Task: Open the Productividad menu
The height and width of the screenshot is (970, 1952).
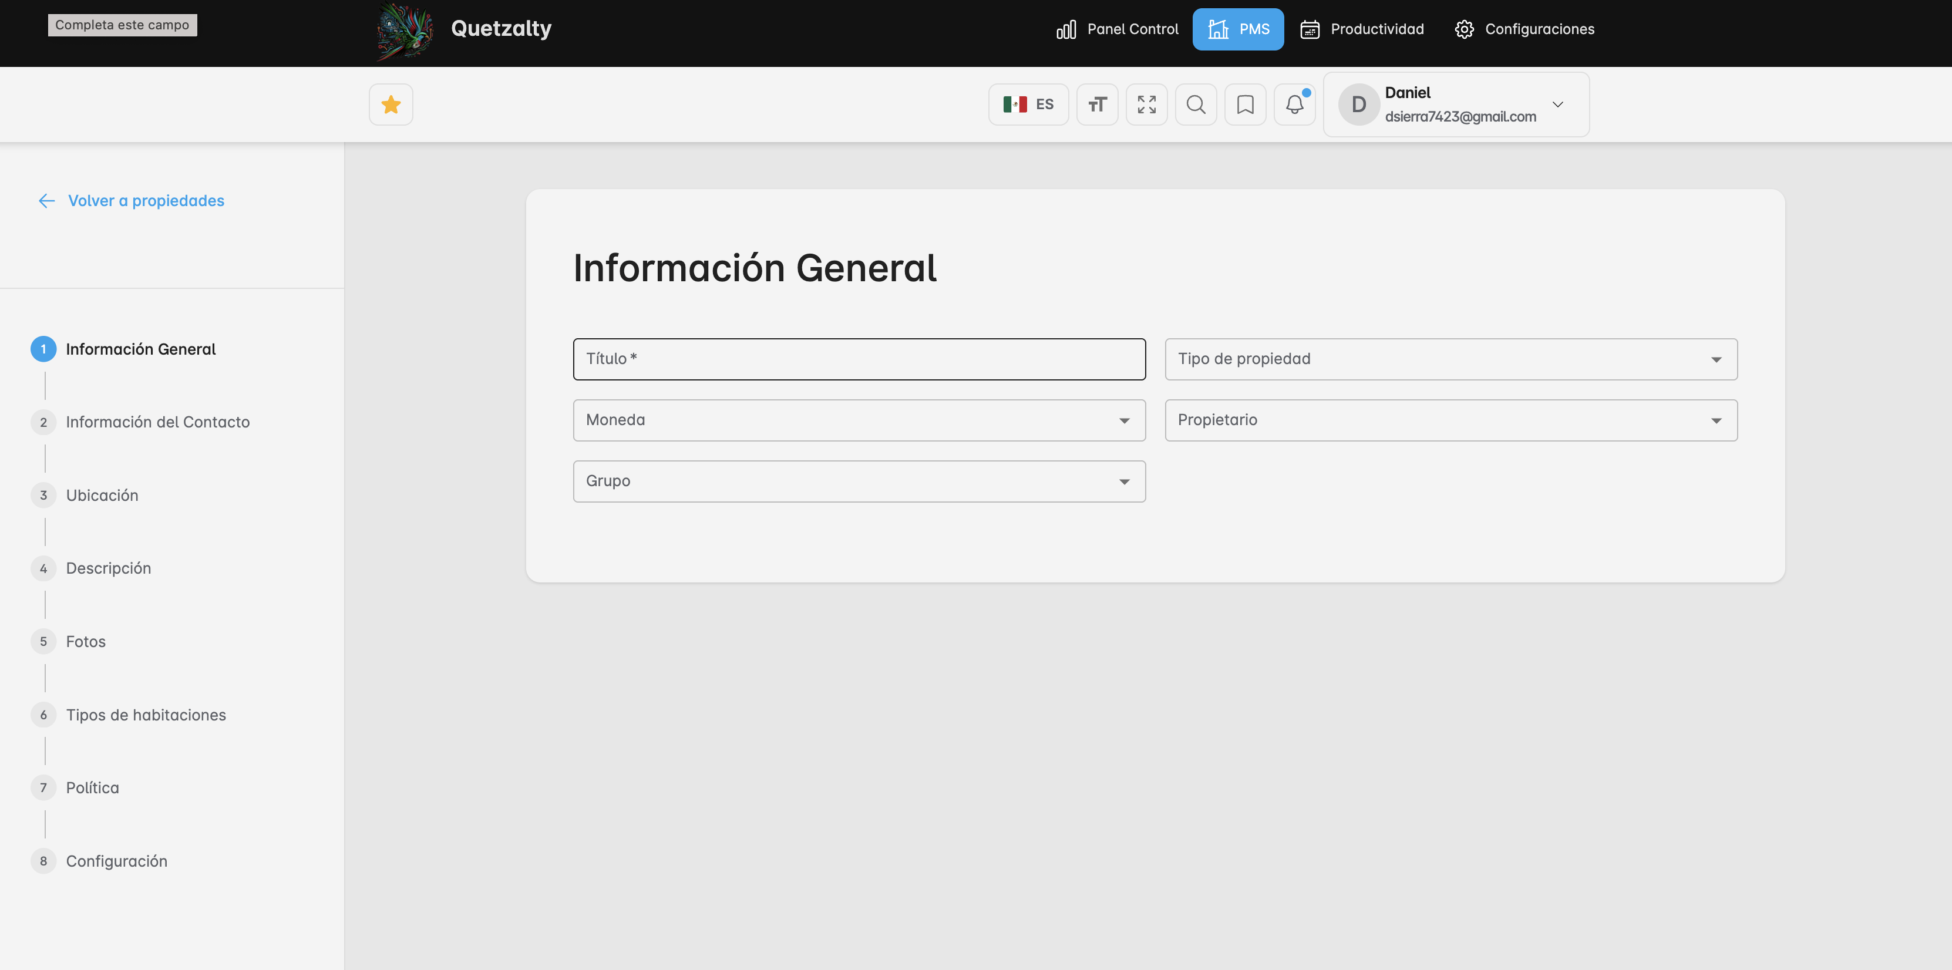Action: [1362, 29]
